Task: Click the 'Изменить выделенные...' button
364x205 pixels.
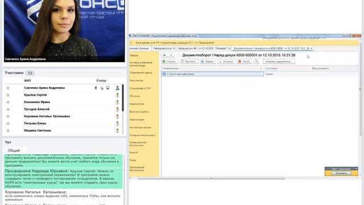Action: [x=279, y=61]
